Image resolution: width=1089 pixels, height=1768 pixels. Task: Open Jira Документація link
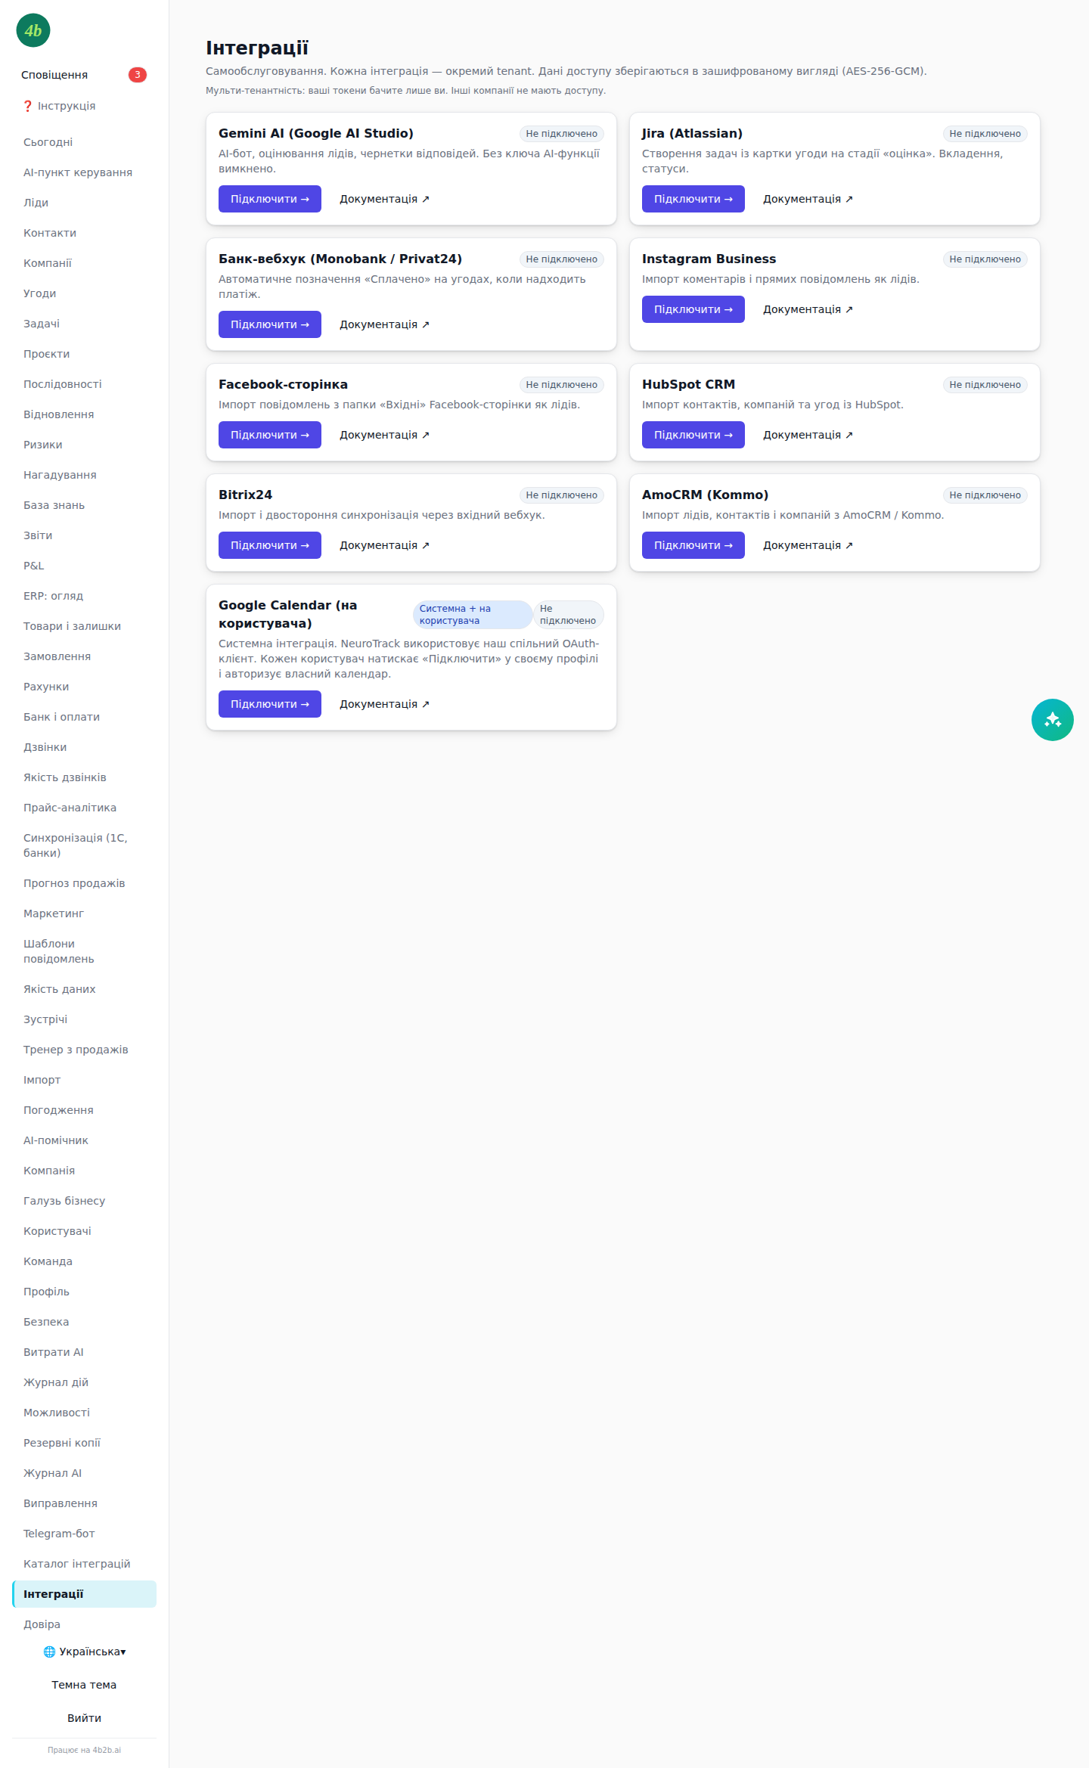pyautogui.click(x=808, y=199)
